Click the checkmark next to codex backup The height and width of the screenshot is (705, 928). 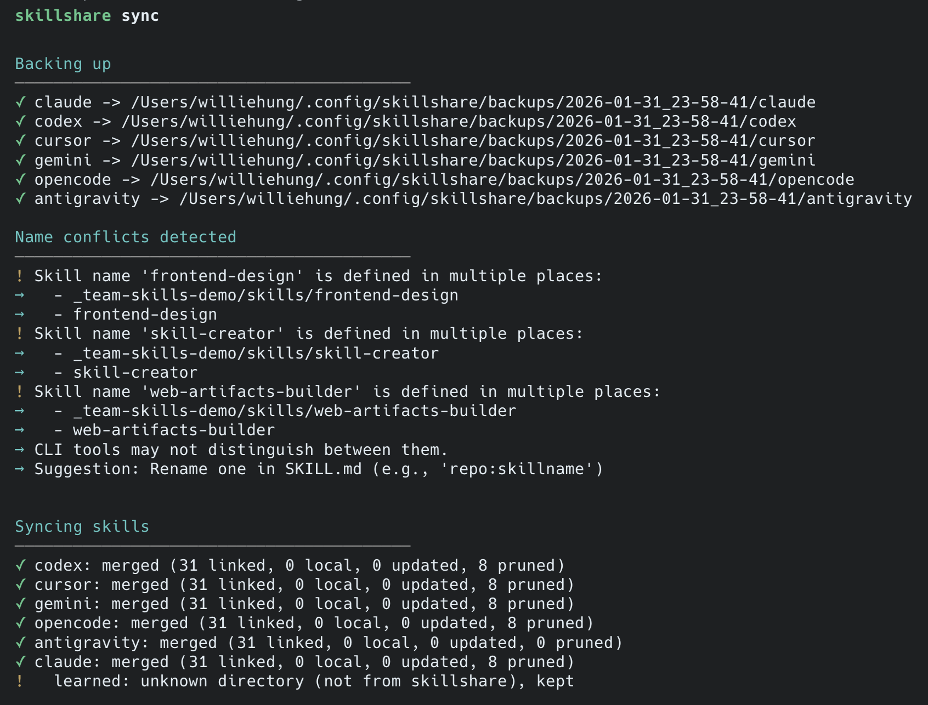pyautogui.click(x=20, y=121)
